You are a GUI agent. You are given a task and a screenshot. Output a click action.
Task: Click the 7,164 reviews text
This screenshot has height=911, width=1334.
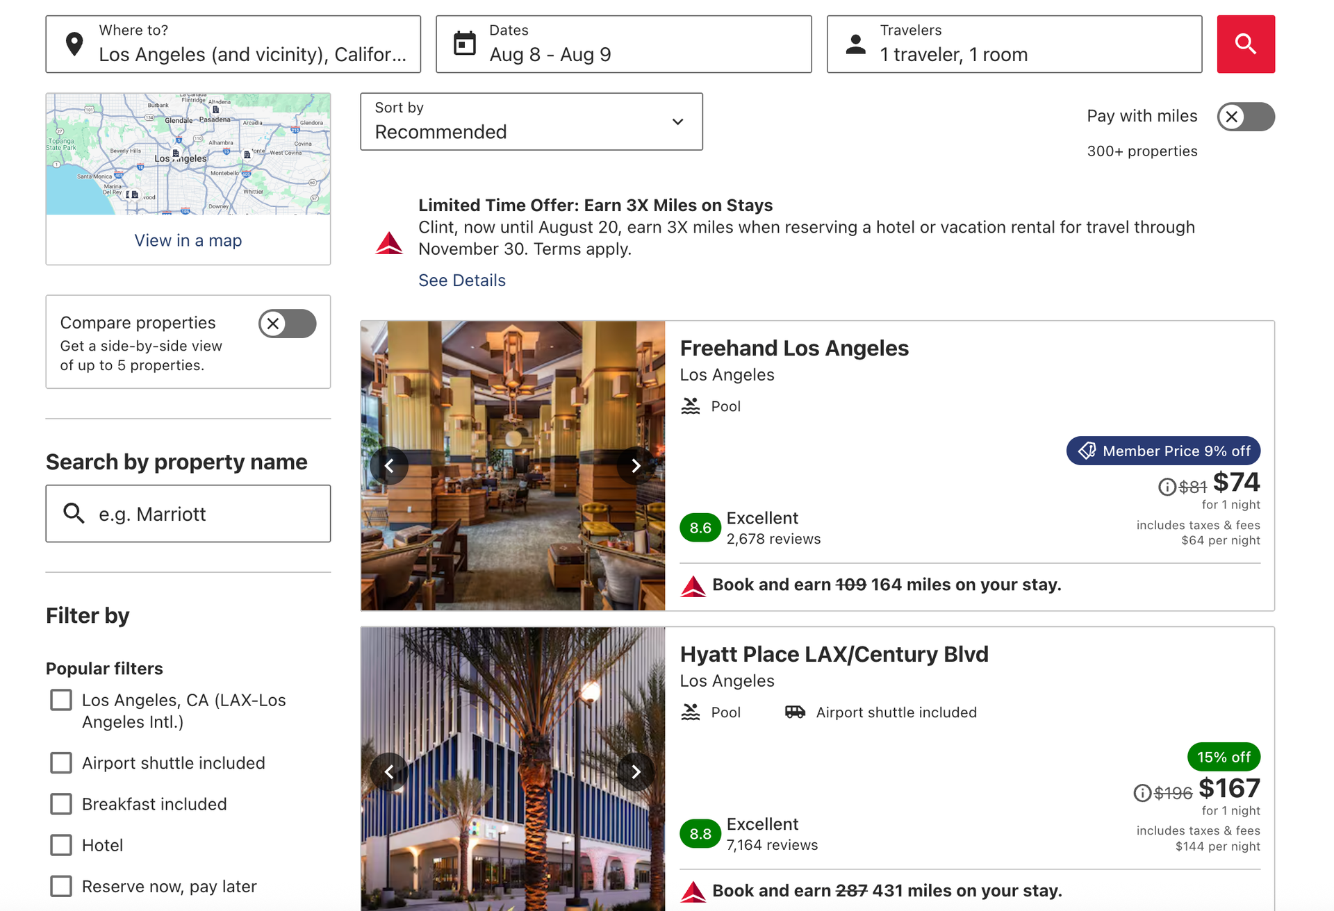pos(772,845)
